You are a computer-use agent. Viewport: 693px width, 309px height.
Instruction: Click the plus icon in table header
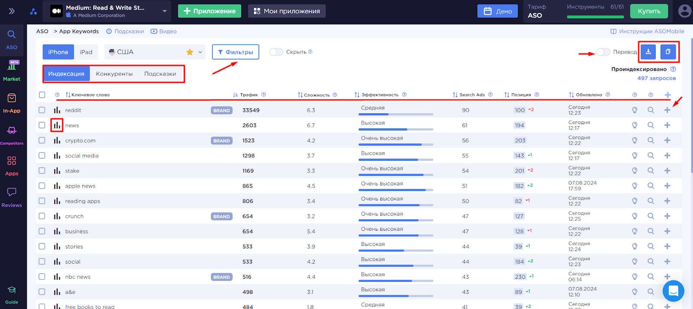pos(667,95)
